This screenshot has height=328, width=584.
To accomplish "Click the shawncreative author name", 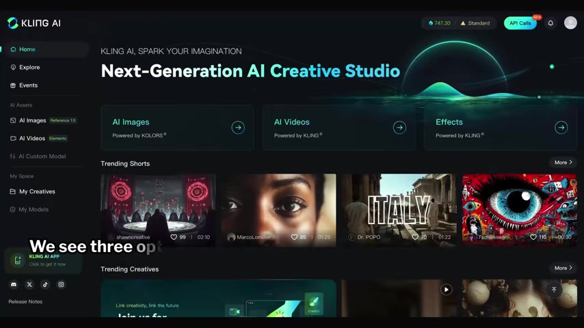I will tap(133, 237).
